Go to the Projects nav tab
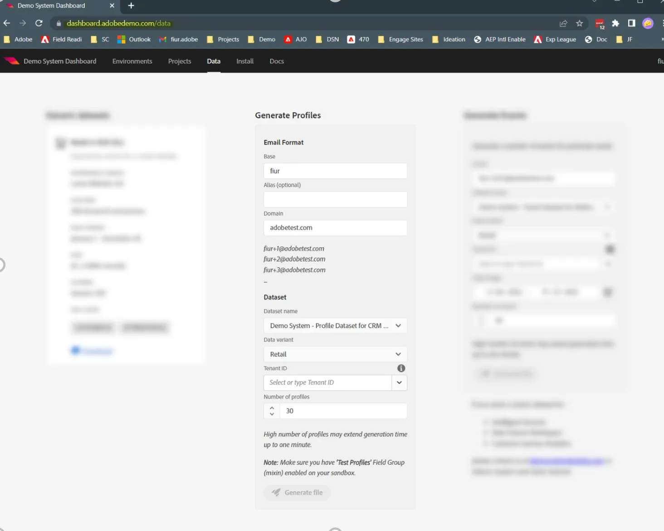The width and height of the screenshot is (664, 531). 180,61
